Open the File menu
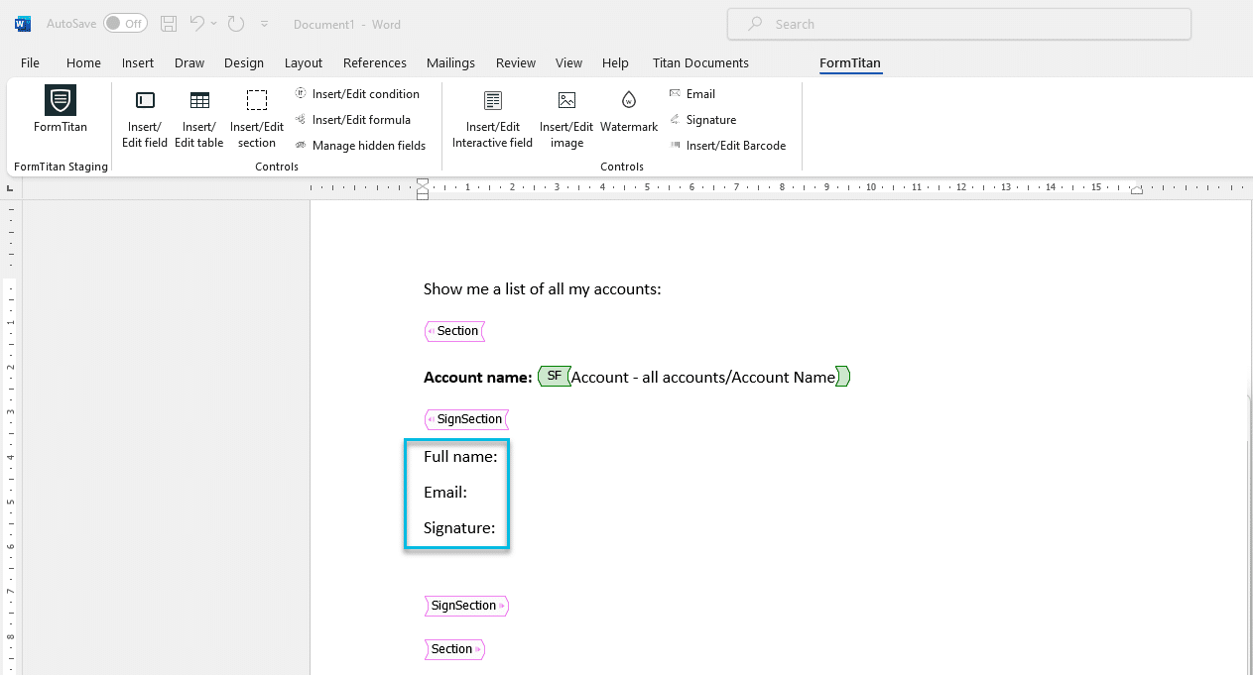This screenshot has width=1253, height=675. point(30,62)
